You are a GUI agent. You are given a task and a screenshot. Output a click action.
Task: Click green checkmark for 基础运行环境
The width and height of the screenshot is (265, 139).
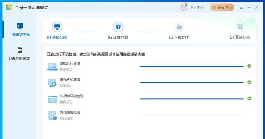pos(249,66)
